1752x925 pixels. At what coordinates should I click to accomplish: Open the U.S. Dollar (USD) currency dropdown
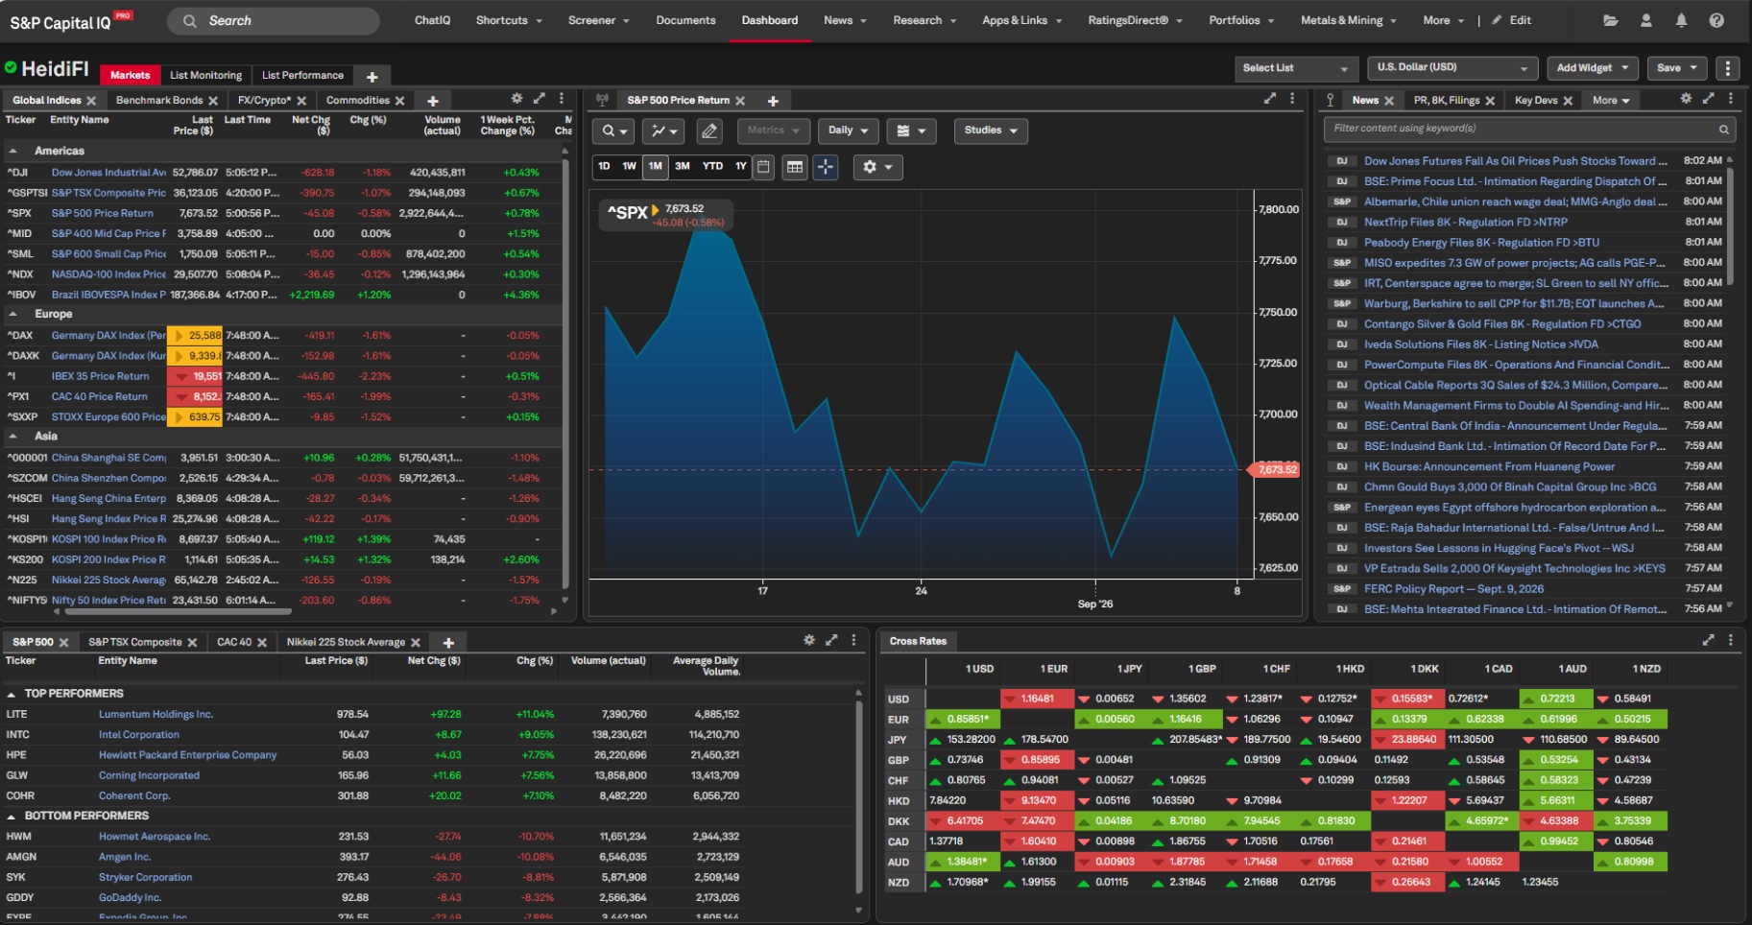(x=1453, y=68)
